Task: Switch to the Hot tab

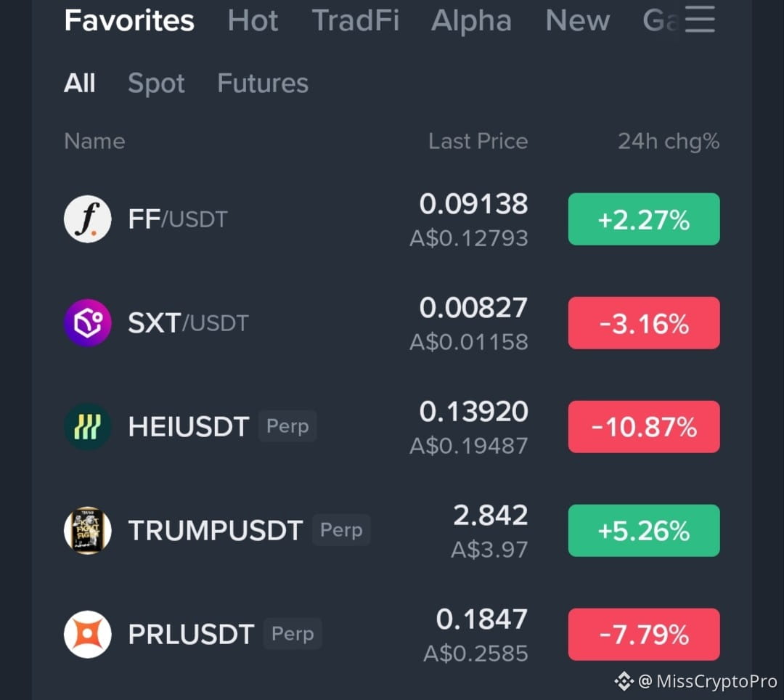Action: coord(253,20)
